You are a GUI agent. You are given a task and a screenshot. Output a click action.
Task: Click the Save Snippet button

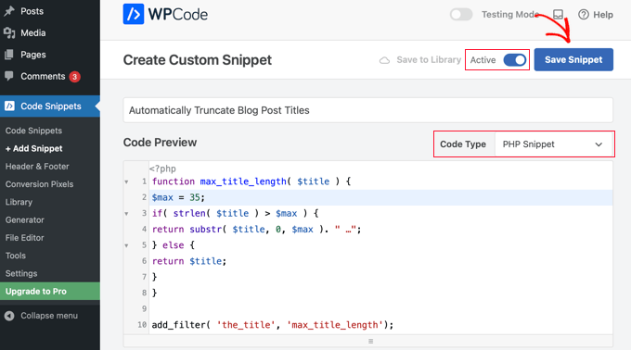pos(573,60)
